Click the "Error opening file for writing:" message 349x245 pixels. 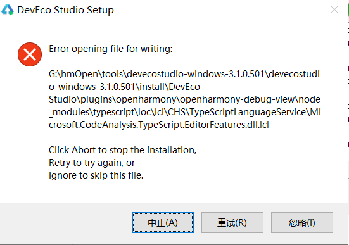pos(111,49)
